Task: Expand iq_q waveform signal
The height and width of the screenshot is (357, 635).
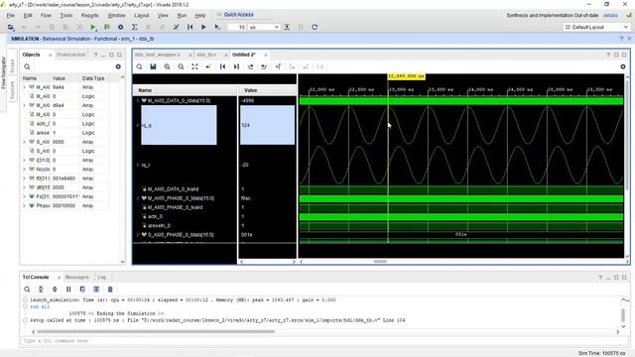Action: point(138,126)
